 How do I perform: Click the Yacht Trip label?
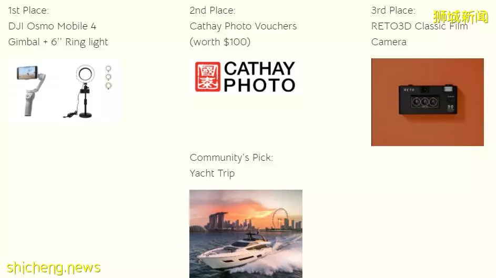point(212,173)
